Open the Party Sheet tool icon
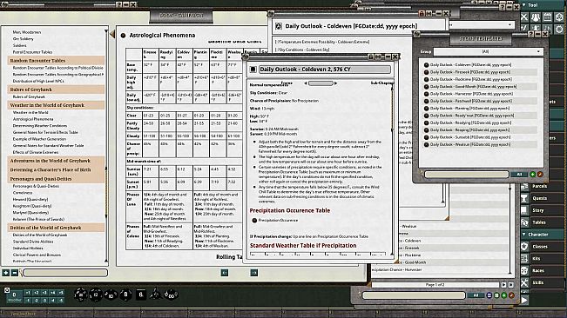This screenshot has width=567, height=318. (x=536, y=17)
